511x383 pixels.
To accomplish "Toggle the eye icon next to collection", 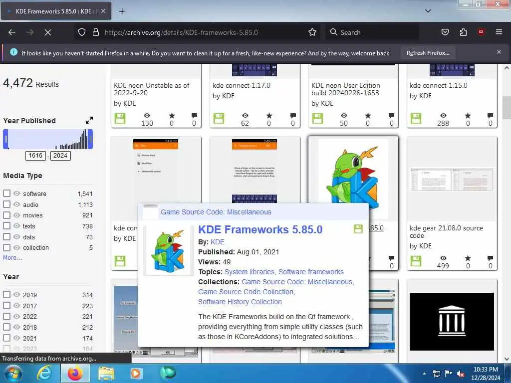I will (x=16, y=247).
